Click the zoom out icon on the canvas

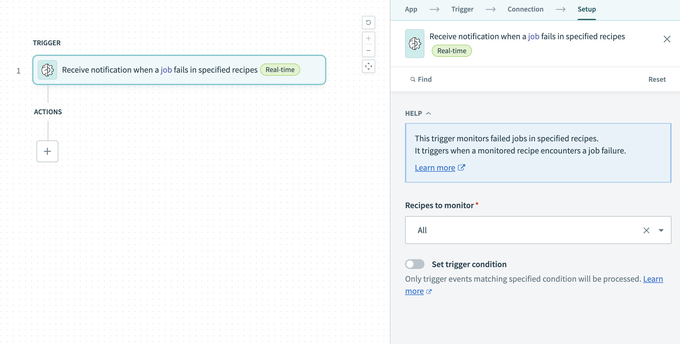(x=369, y=50)
